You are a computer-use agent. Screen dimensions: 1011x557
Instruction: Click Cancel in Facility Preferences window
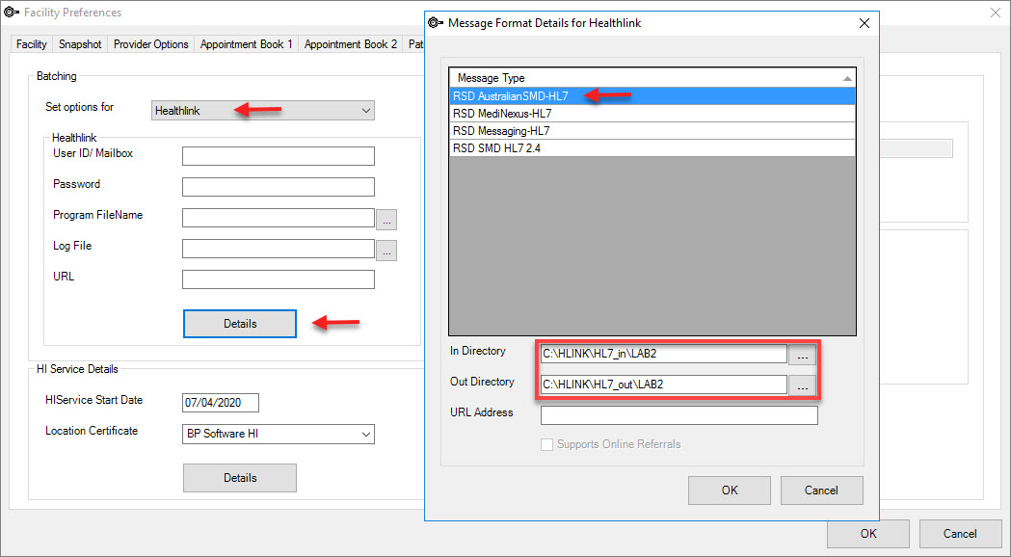[960, 534]
